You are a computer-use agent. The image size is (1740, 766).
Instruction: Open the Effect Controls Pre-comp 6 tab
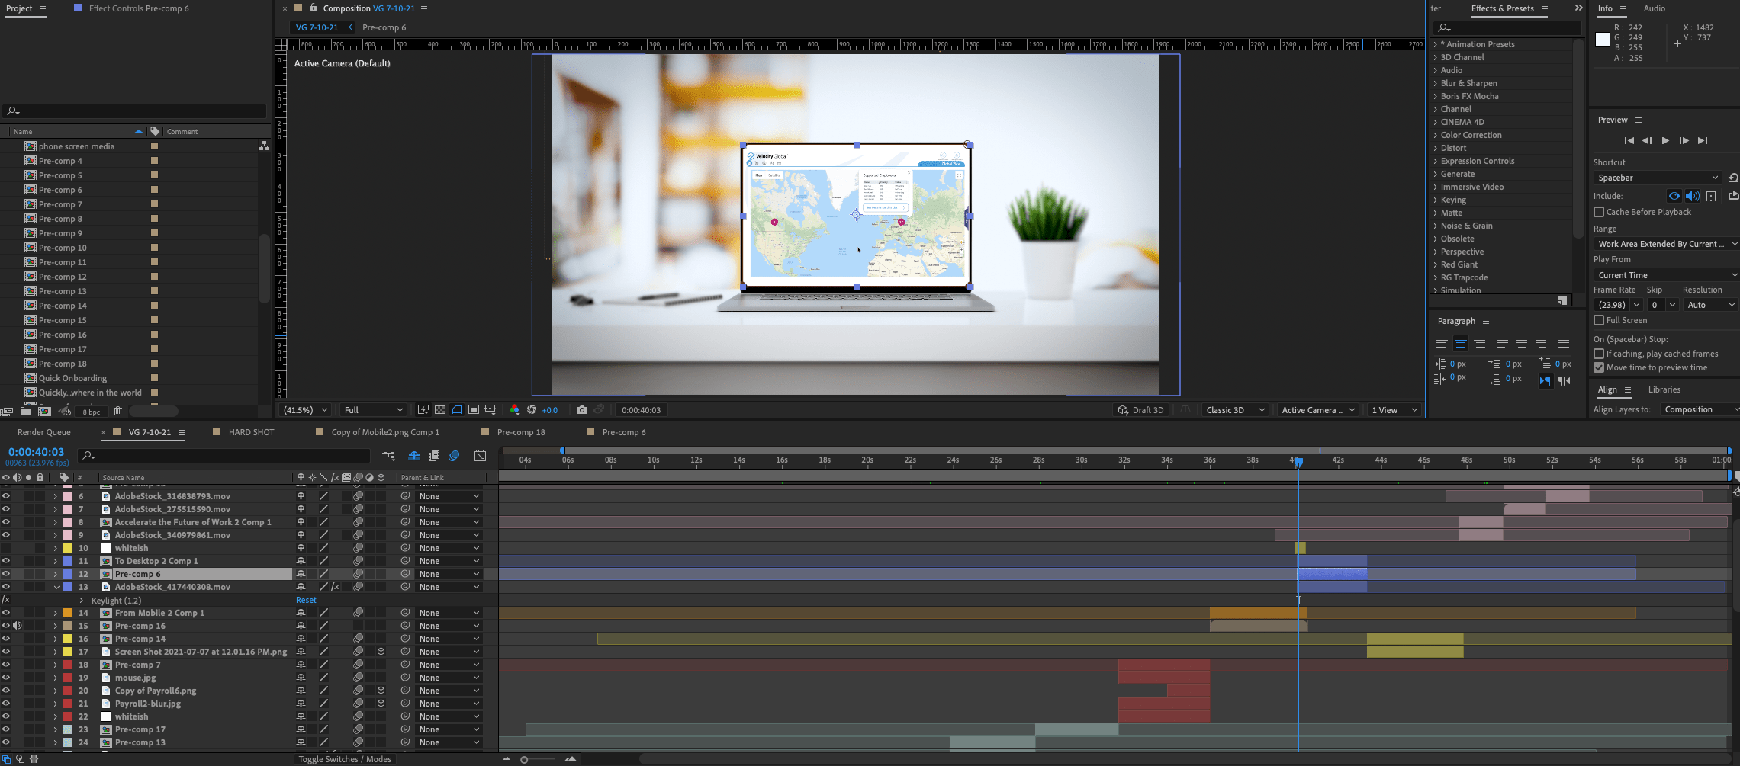tap(138, 8)
